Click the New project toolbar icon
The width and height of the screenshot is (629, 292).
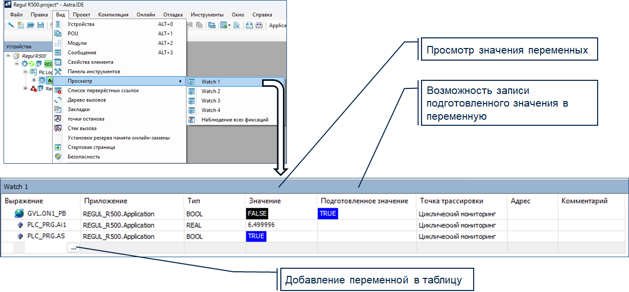coord(21,25)
